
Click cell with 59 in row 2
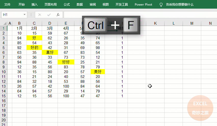(x=50, y=33)
